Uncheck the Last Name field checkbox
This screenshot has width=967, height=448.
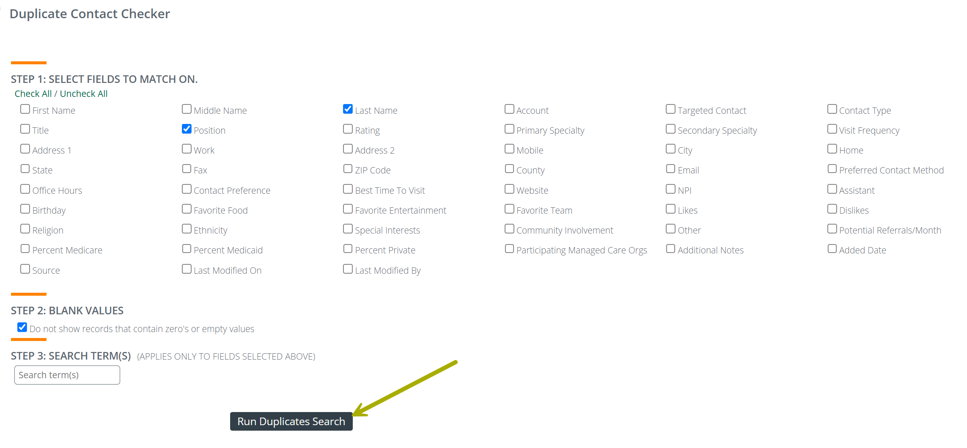point(348,109)
